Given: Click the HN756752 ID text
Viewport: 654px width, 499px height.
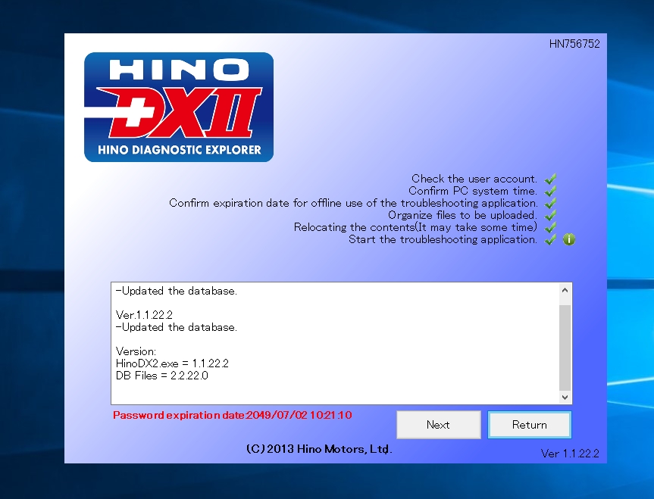Looking at the screenshot, I should [574, 44].
